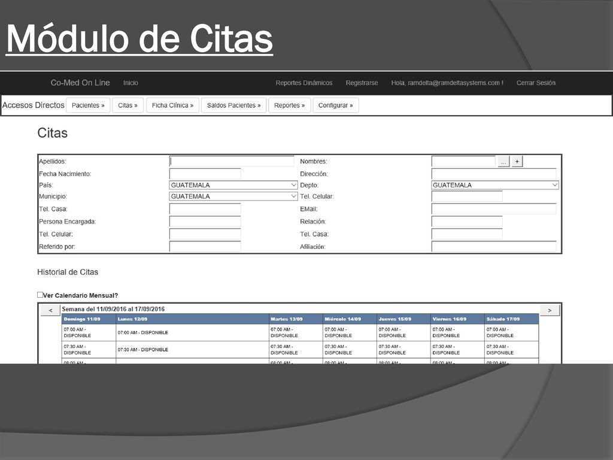The image size is (613, 460).
Task: Open the Configurar » menu
Action: (x=335, y=105)
